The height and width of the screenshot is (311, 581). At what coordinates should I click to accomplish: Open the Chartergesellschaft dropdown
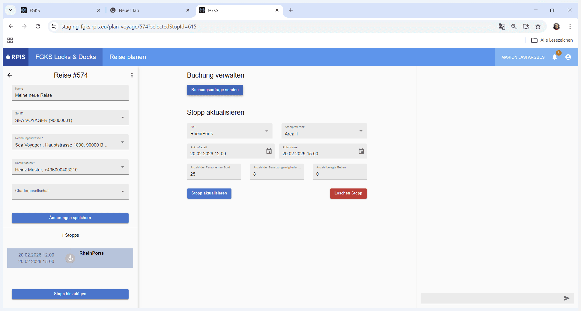(70, 191)
